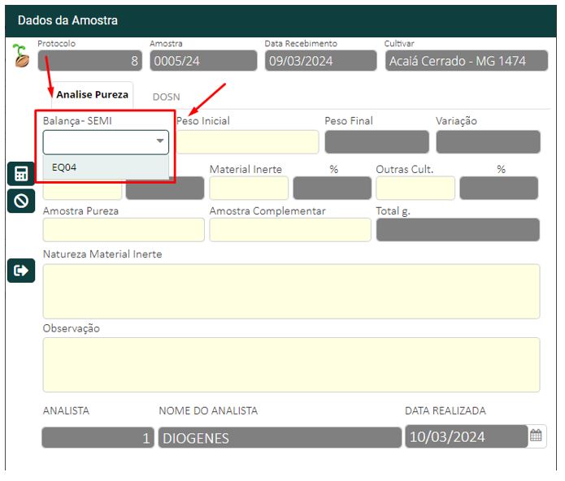
Task: Click the calculator icon button
Action: (x=21, y=174)
